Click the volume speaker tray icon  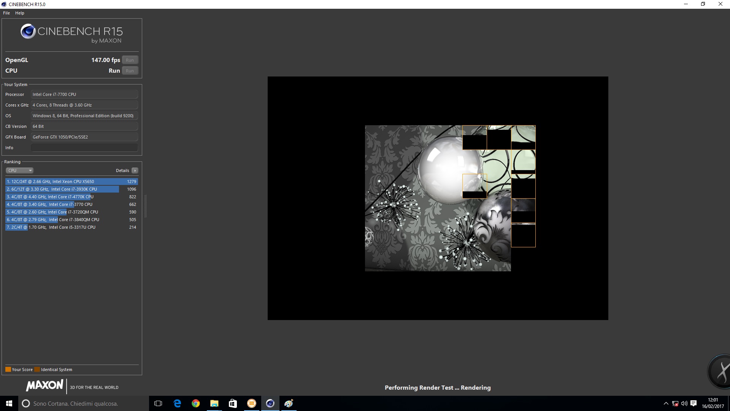tap(684, 403)
